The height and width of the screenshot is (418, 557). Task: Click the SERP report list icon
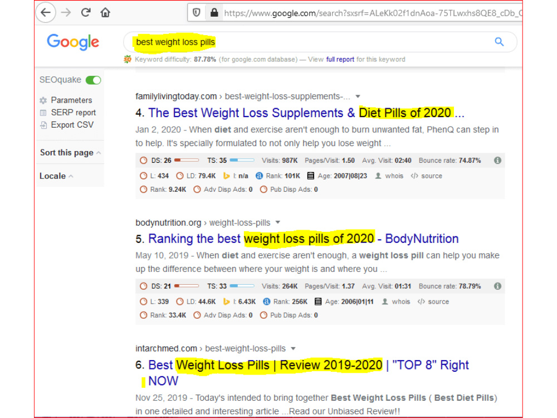43,113
